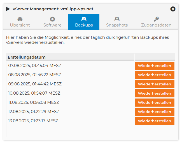182x144 pixels.
Task: Click the speedometer icon for Übersicht
Action: click(20, 19)
